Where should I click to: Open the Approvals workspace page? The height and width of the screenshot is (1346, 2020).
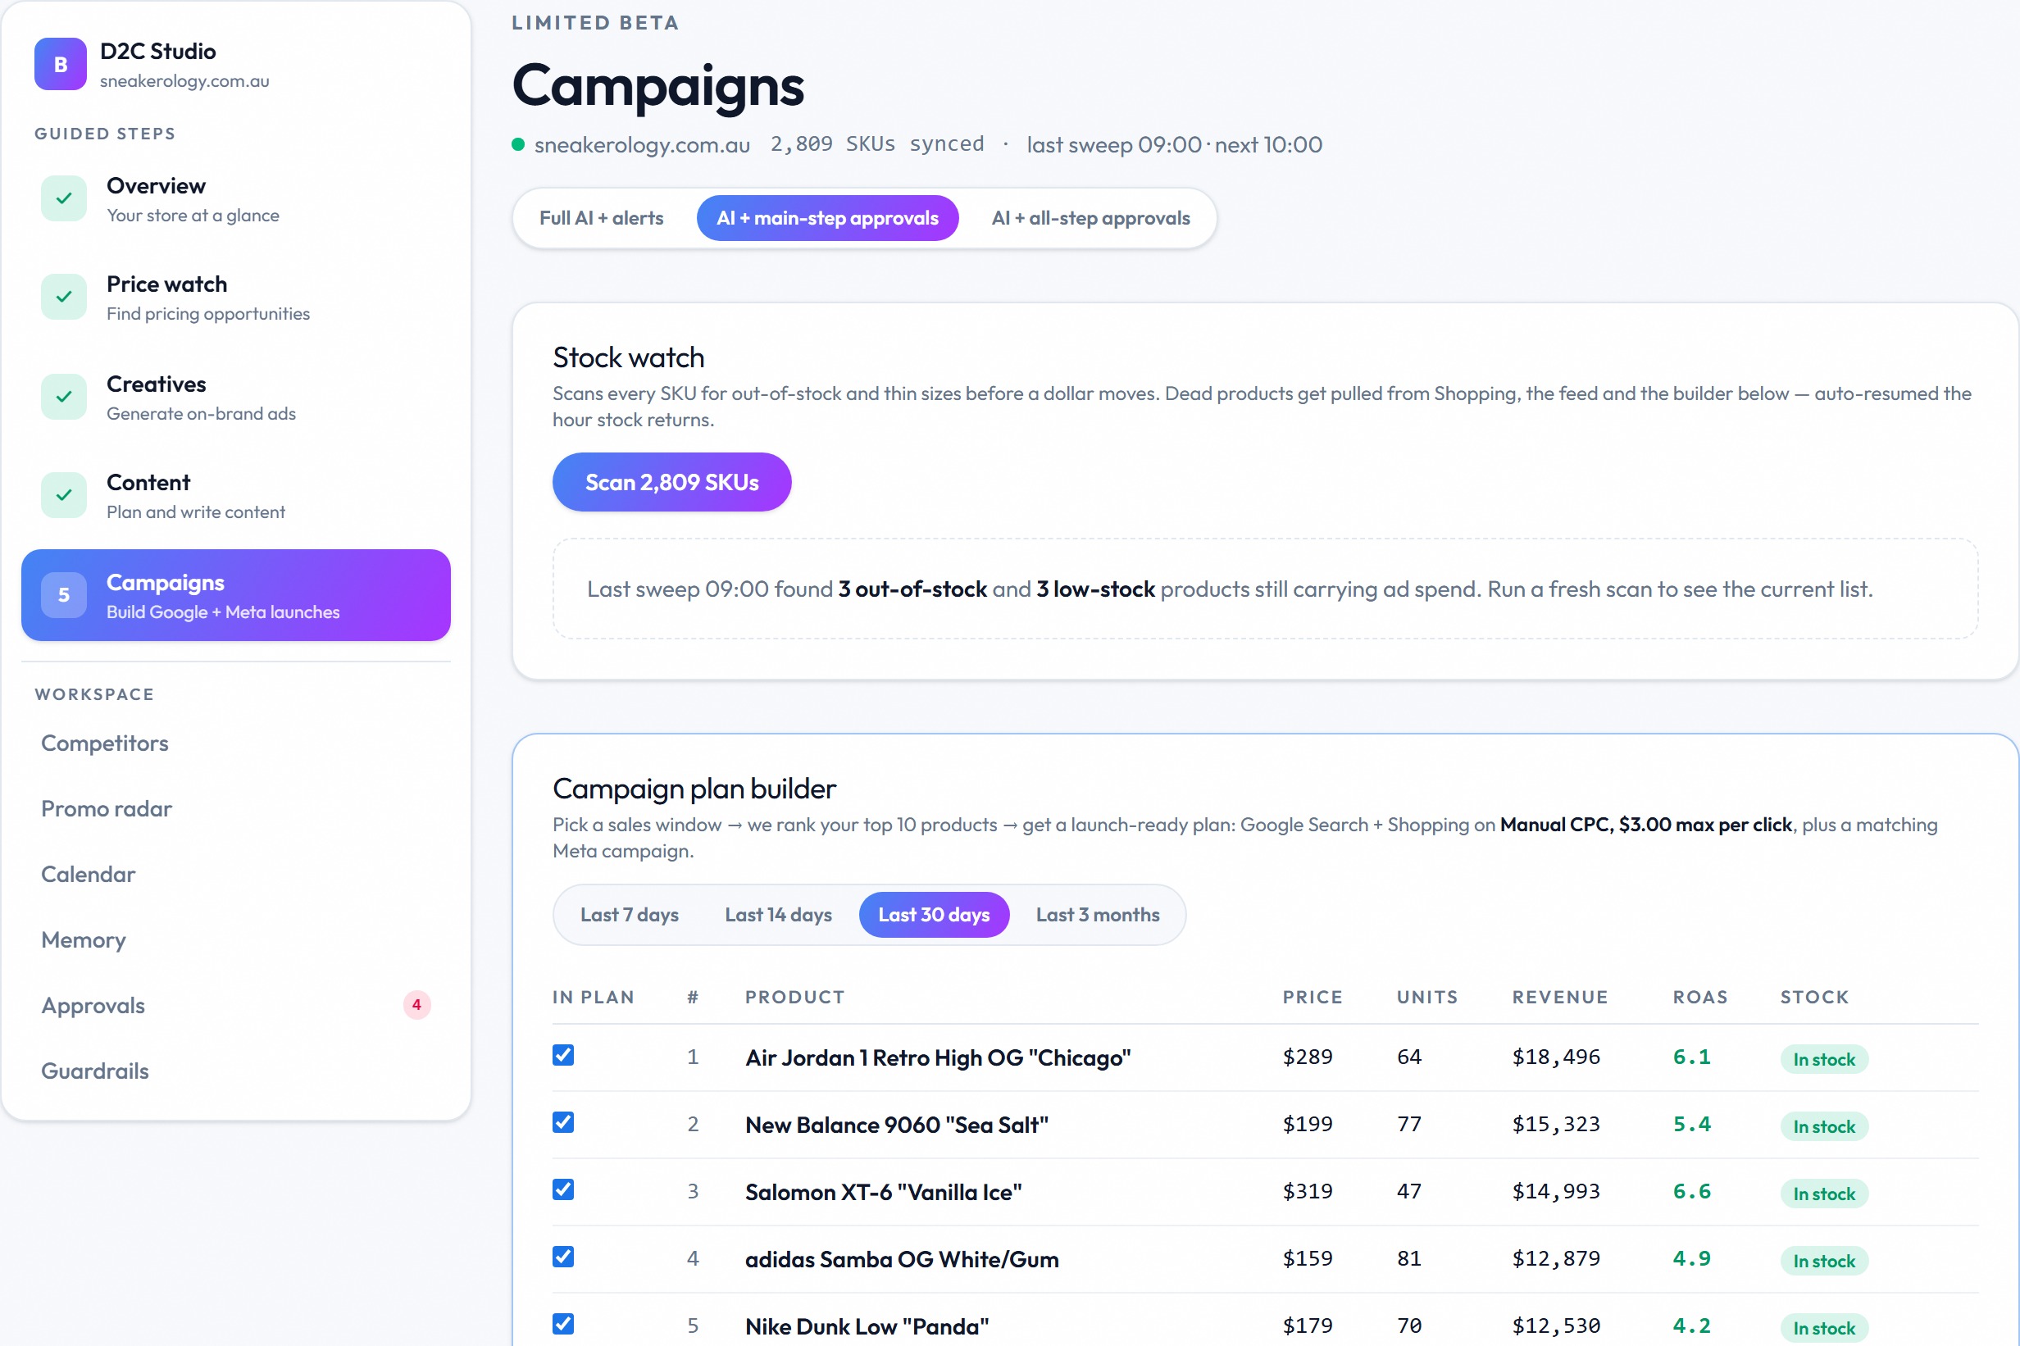point(236,1005)
